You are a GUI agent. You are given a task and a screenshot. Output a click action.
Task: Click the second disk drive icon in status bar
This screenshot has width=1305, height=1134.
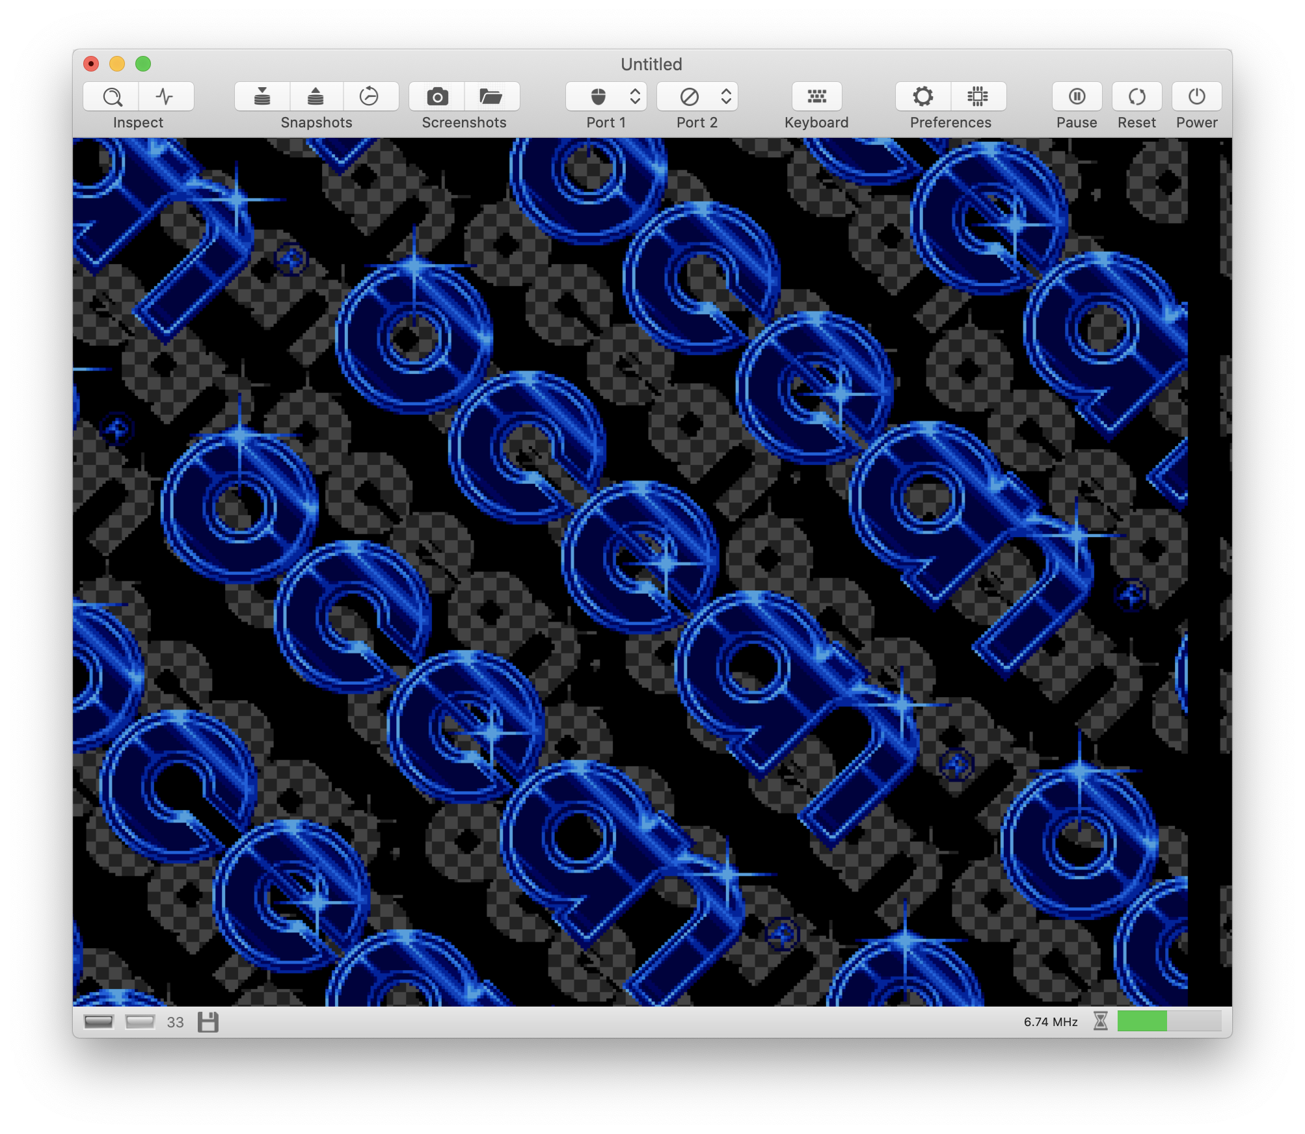pyautogui.click(x=140, y=1022)
